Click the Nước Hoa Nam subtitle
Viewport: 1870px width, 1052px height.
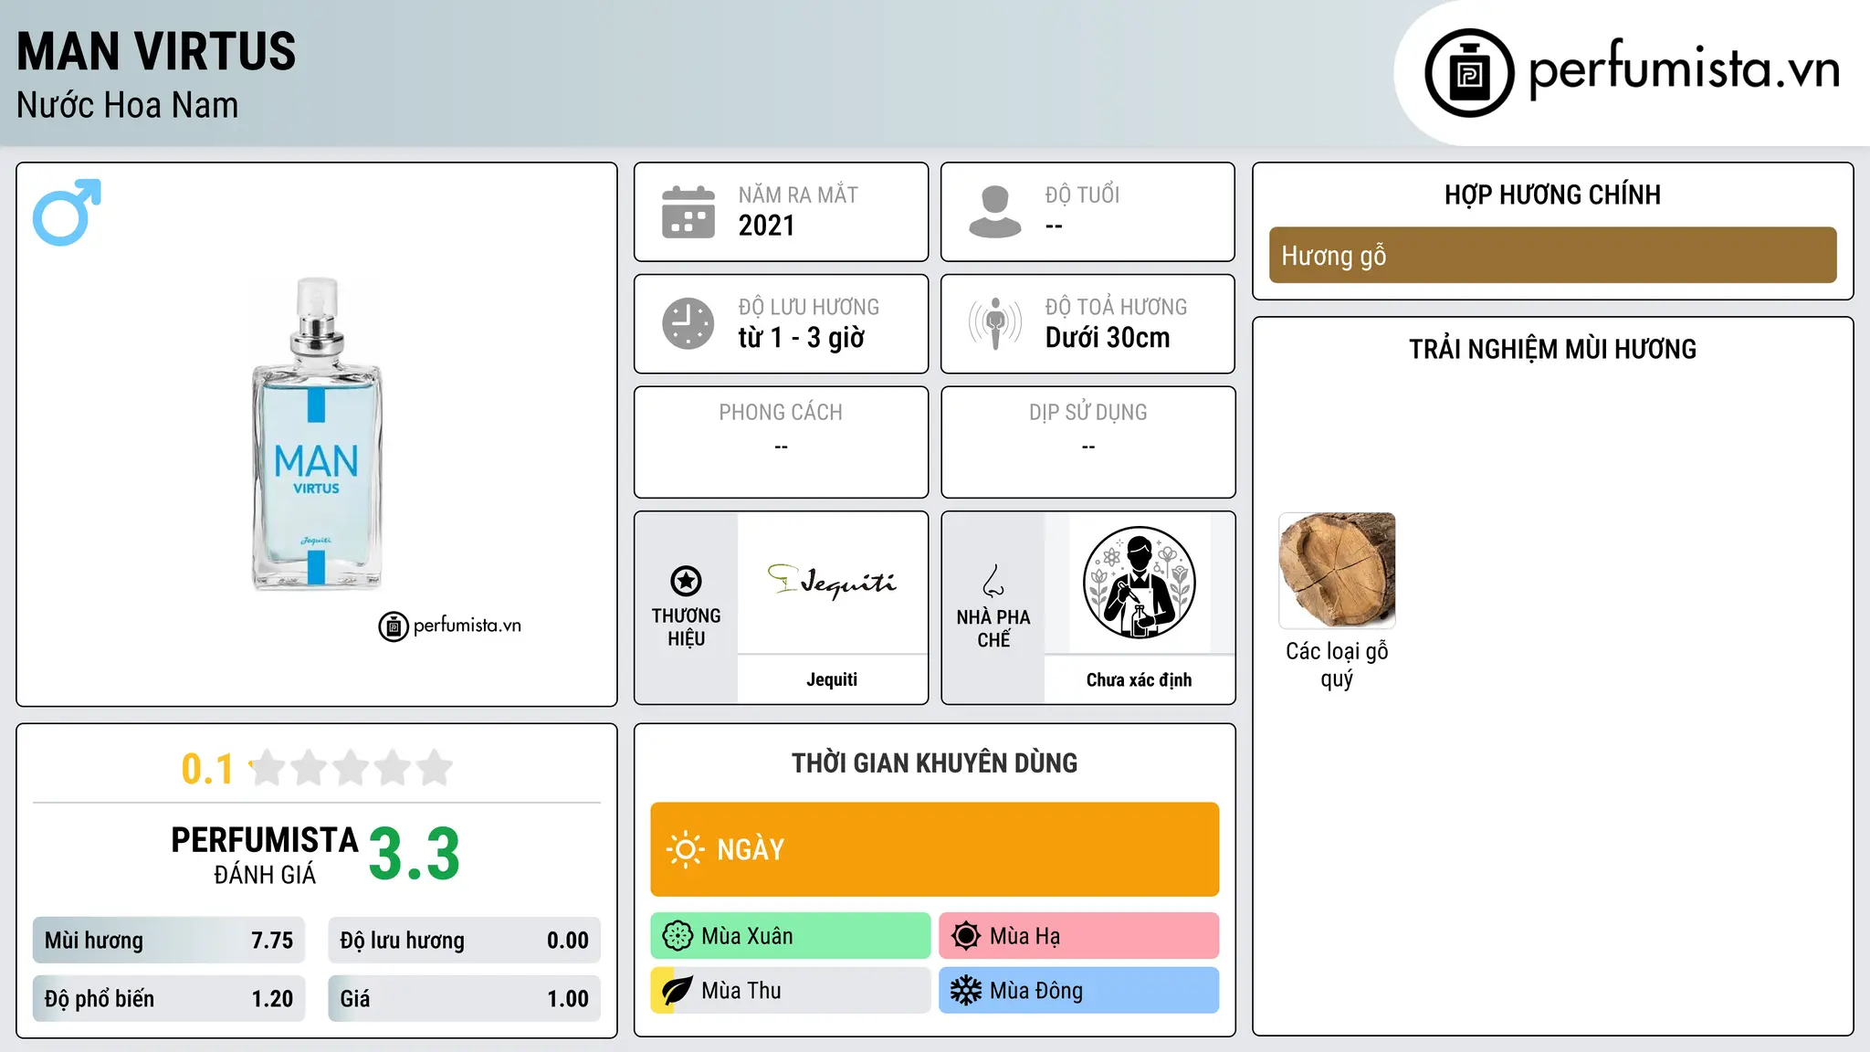127,105
